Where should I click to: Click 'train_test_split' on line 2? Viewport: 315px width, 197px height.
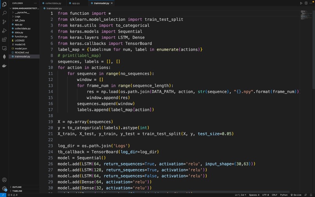click(x=164, y=20)
